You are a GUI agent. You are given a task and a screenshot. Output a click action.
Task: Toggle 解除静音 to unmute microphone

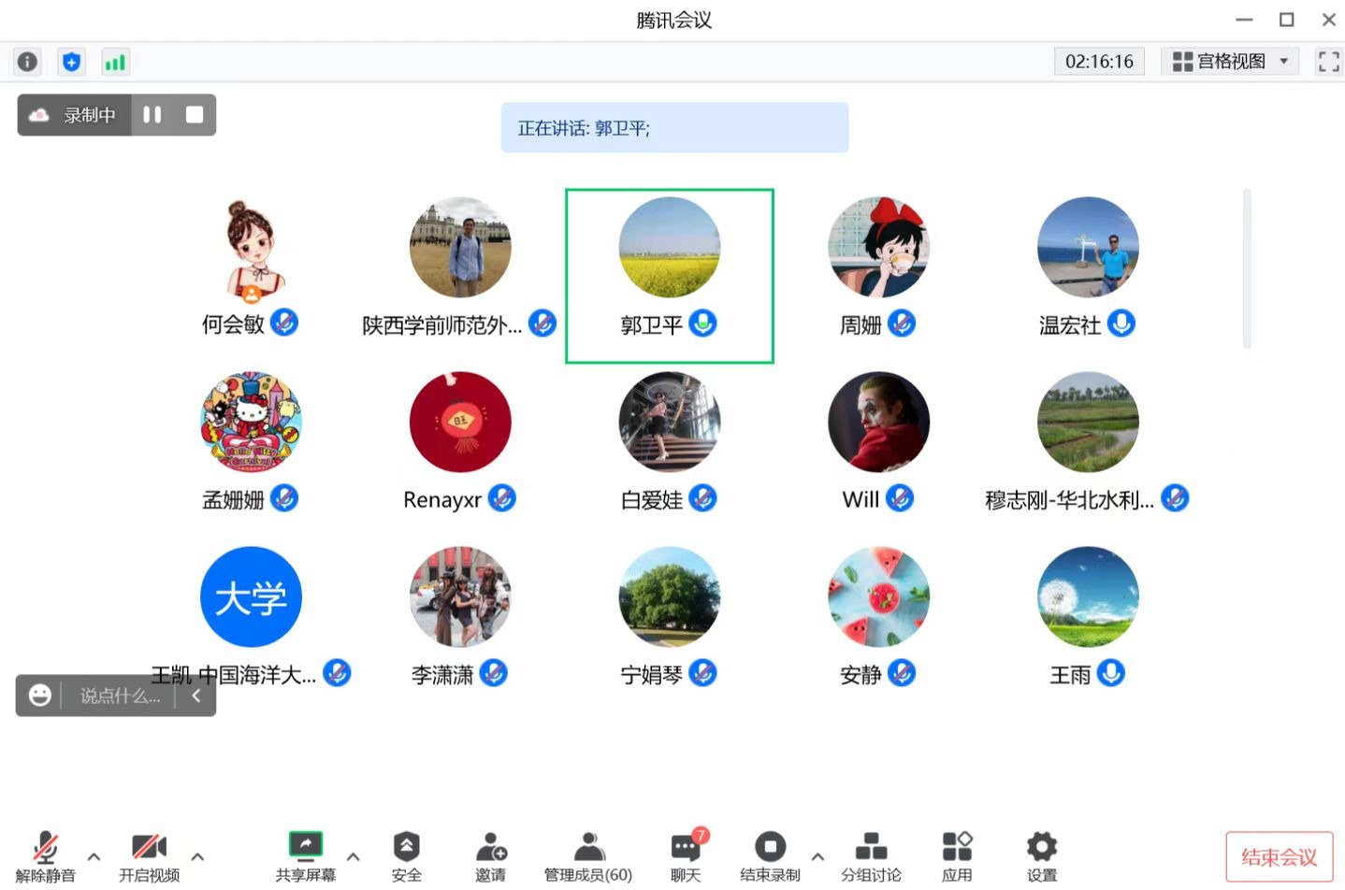[45, 854]
